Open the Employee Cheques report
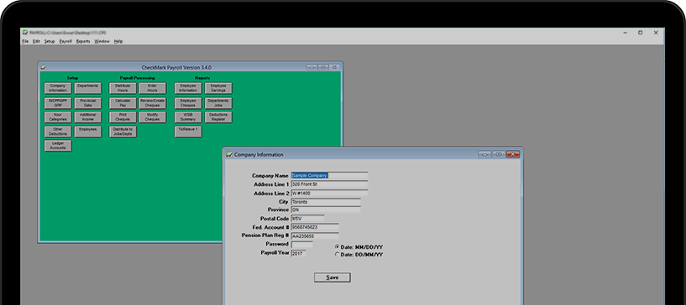Image resolution: width=686 pixels, height=305 pixels. click(x=188, y=103)
